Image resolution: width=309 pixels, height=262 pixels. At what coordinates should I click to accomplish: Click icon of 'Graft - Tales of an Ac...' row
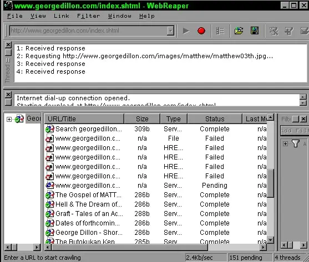(50, 214)
